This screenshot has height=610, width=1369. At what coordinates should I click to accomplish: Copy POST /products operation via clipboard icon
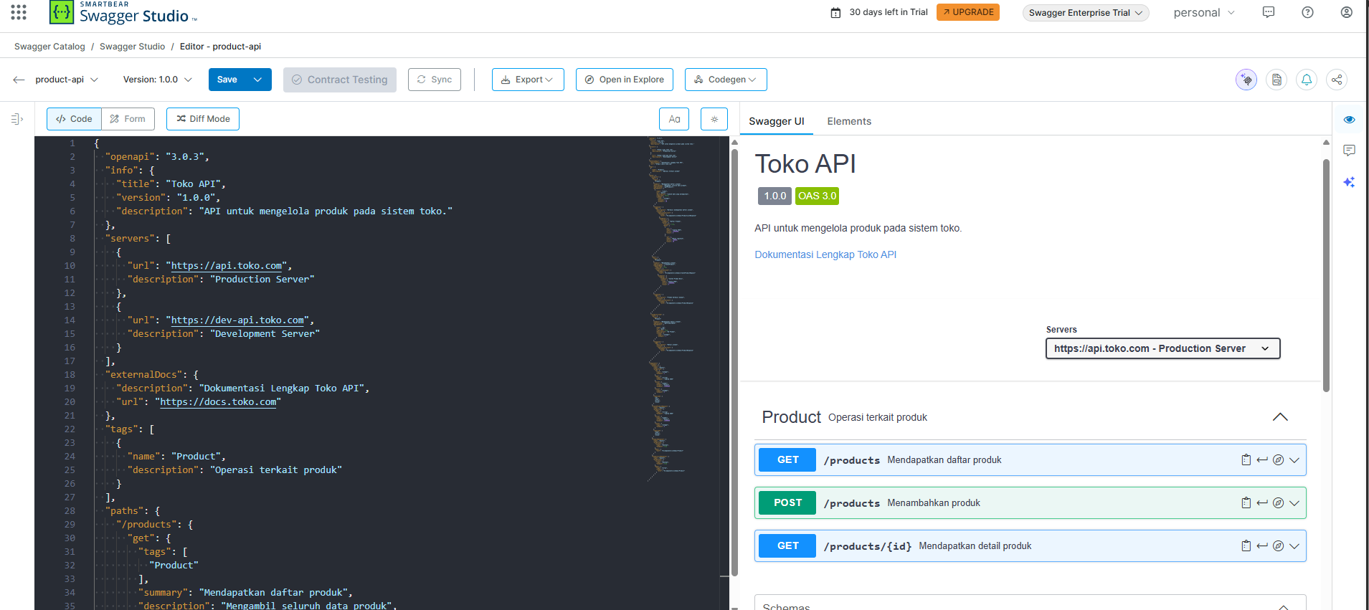[1246, 503]
